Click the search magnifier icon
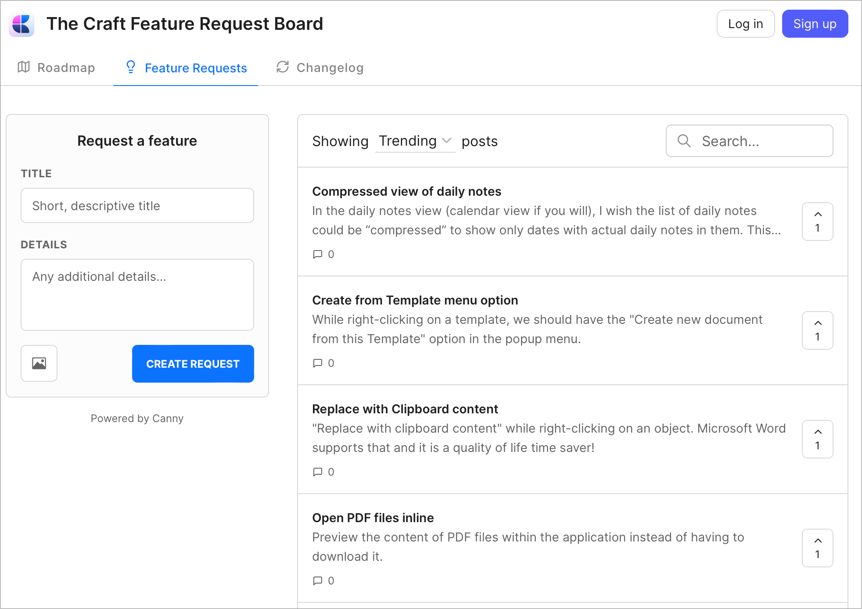 tap(684, 141)
